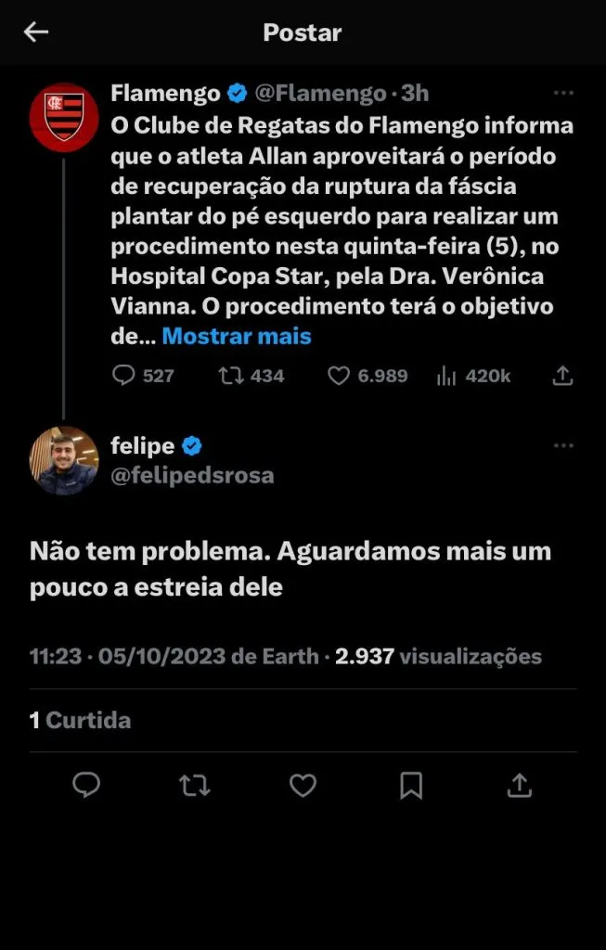606x950 pixels.
Task: Open the @felipedsrosa handle
Action: [x=192, y=476]
